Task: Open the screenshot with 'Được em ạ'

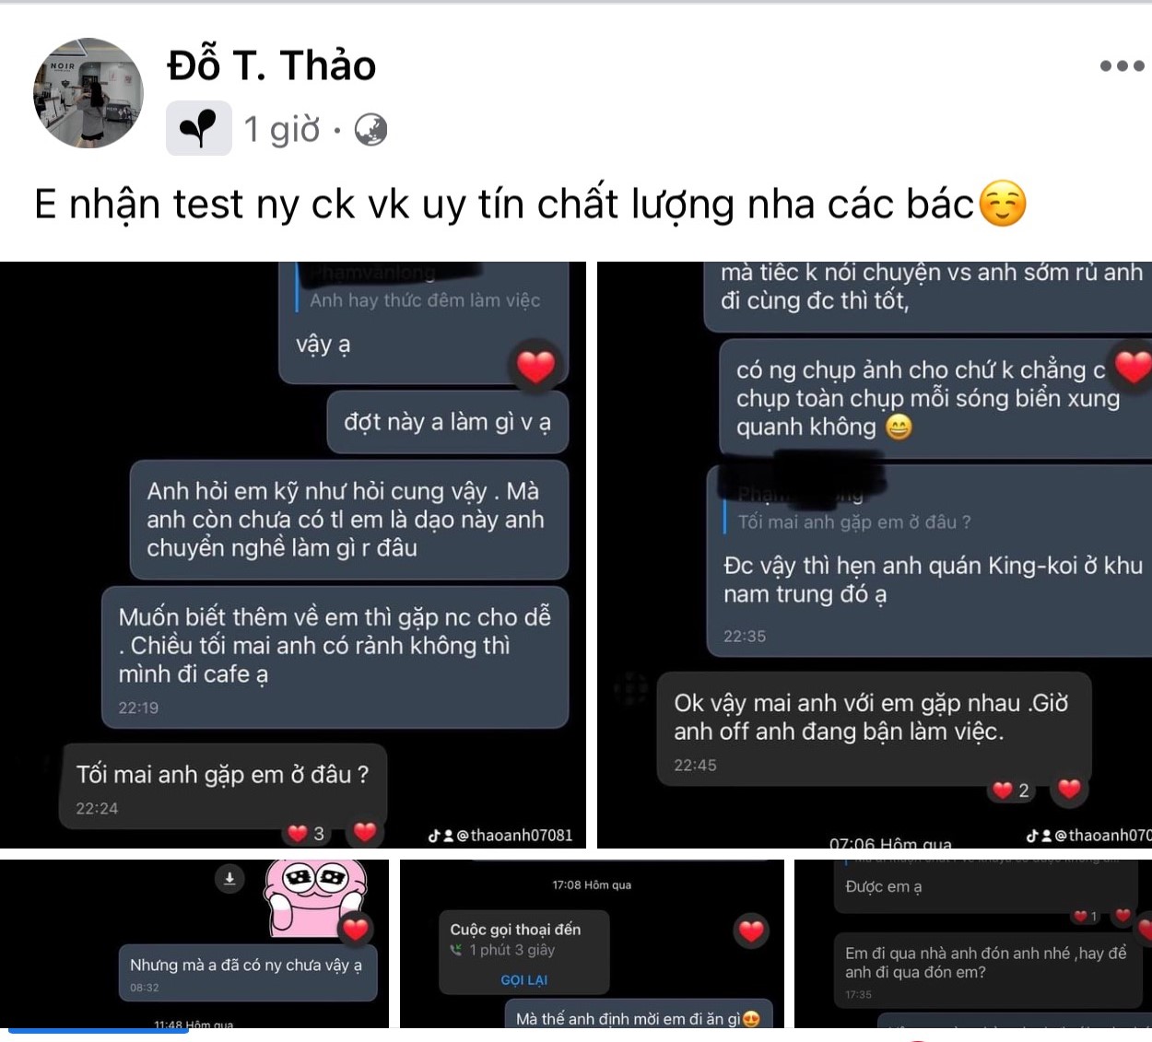Action: (973, 943)
